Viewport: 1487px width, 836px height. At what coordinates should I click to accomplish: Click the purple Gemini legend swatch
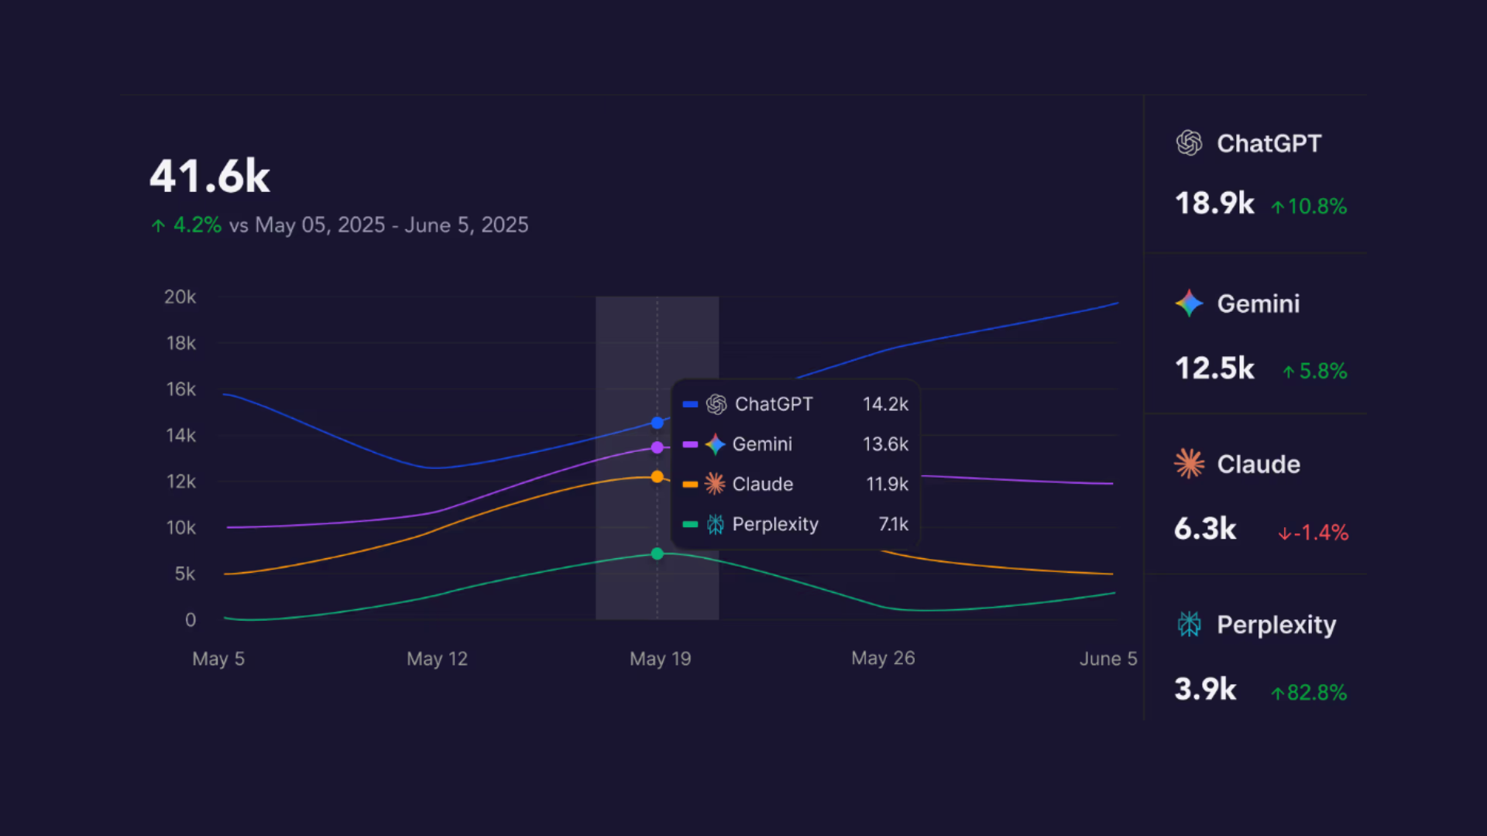[690, 444]
